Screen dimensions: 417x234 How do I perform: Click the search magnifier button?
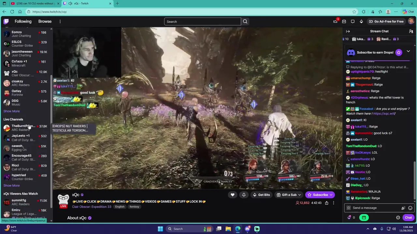point(245,21)
